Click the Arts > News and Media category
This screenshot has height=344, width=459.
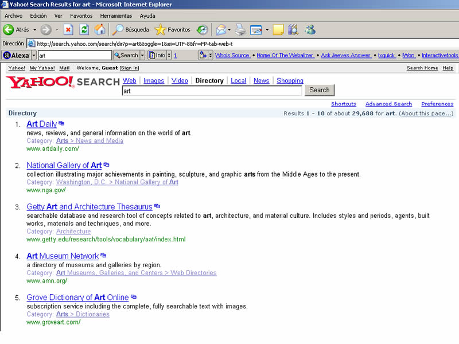tap(90, 140)
